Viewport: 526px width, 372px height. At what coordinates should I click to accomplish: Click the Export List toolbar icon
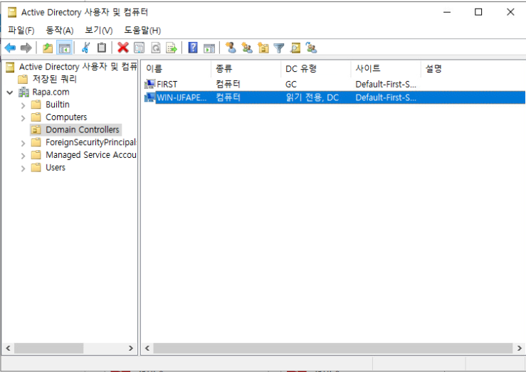pos(172,48)
